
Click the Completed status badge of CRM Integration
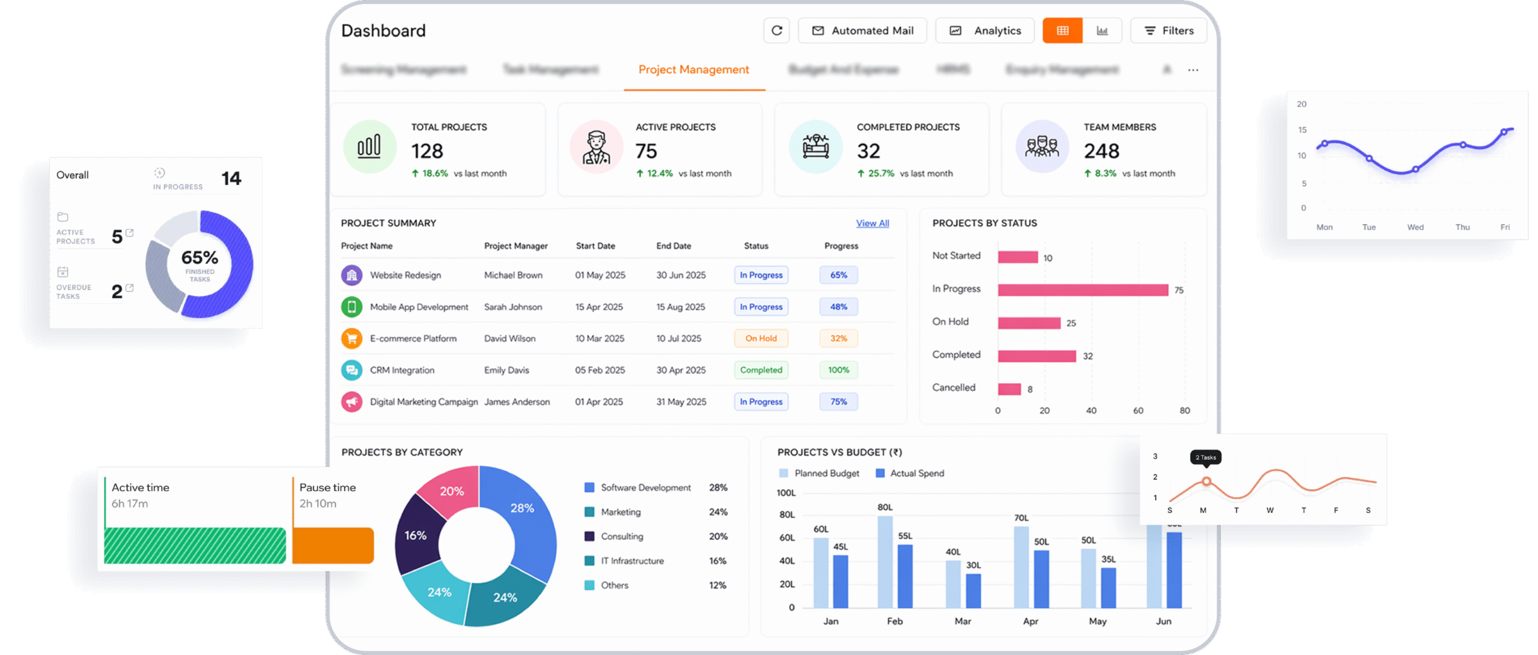(761, 370)
